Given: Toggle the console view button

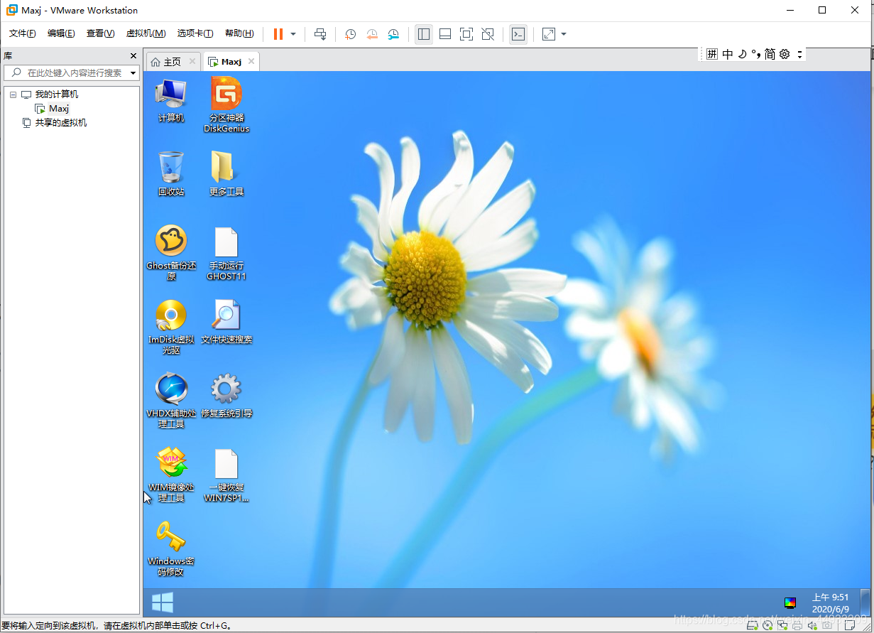Looking at the screenshot, I should 518,34.
